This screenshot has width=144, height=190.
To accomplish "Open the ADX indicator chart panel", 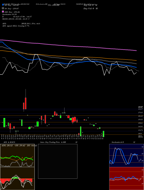I will click(17, 155).
